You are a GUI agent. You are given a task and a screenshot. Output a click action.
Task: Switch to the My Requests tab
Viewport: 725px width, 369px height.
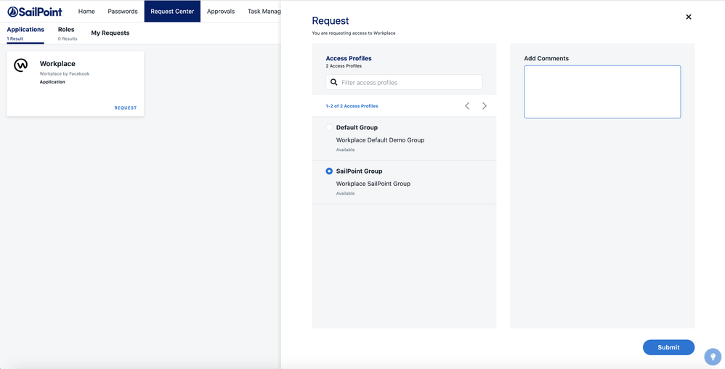pyautogui.click(x=110, y=33)
